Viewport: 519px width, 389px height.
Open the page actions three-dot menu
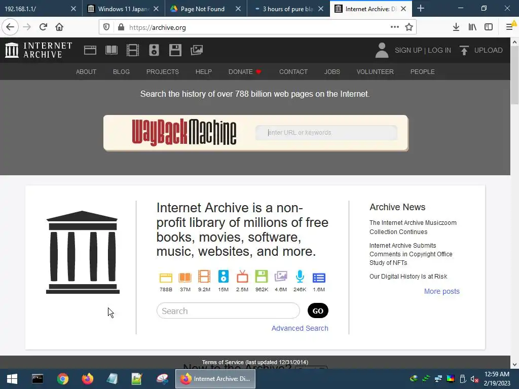click(x=394, y=27)
